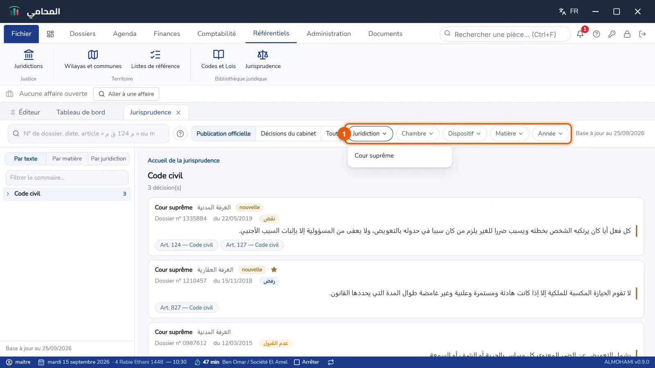Close the Jurisprudence tab
Viewport: 655px width, 368px height.
click(x=178, y=112)
